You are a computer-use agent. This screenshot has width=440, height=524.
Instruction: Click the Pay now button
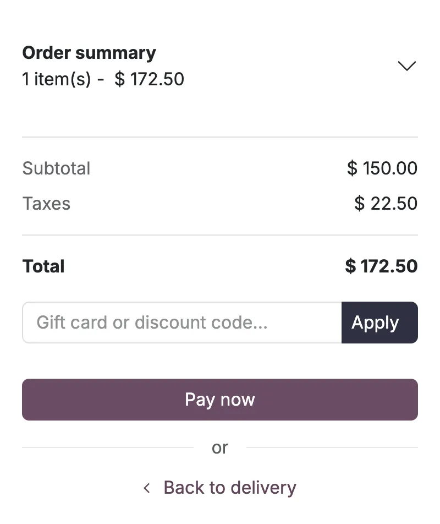[x=220, y=400]
